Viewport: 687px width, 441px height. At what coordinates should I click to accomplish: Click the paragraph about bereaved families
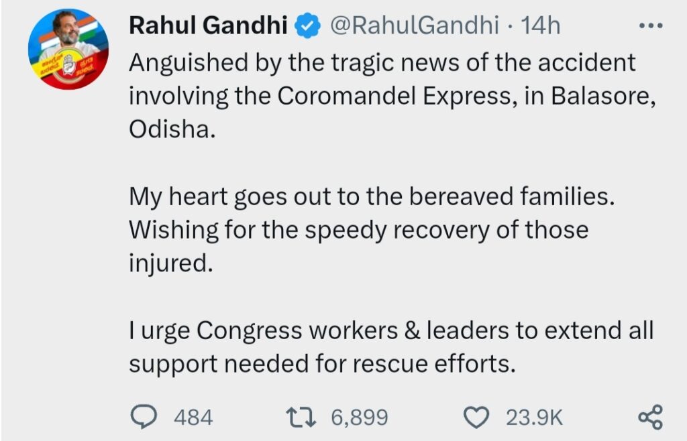pyautogui.click(x=372, y=229)
